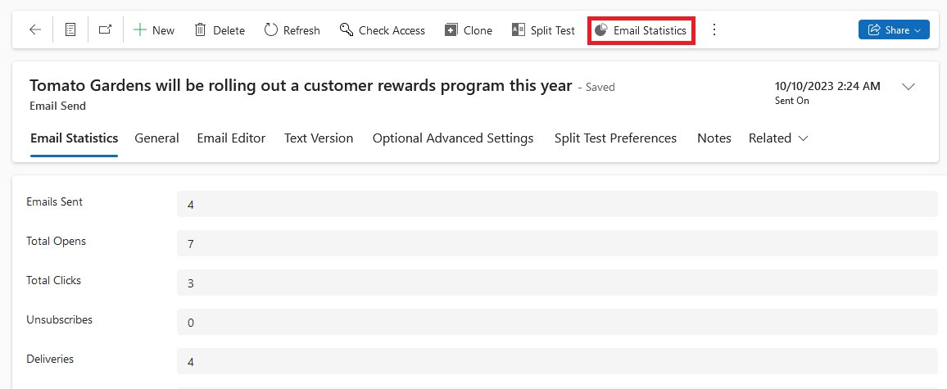Delete this email send record
The image size is (947, 389).
tap(220, 29)
